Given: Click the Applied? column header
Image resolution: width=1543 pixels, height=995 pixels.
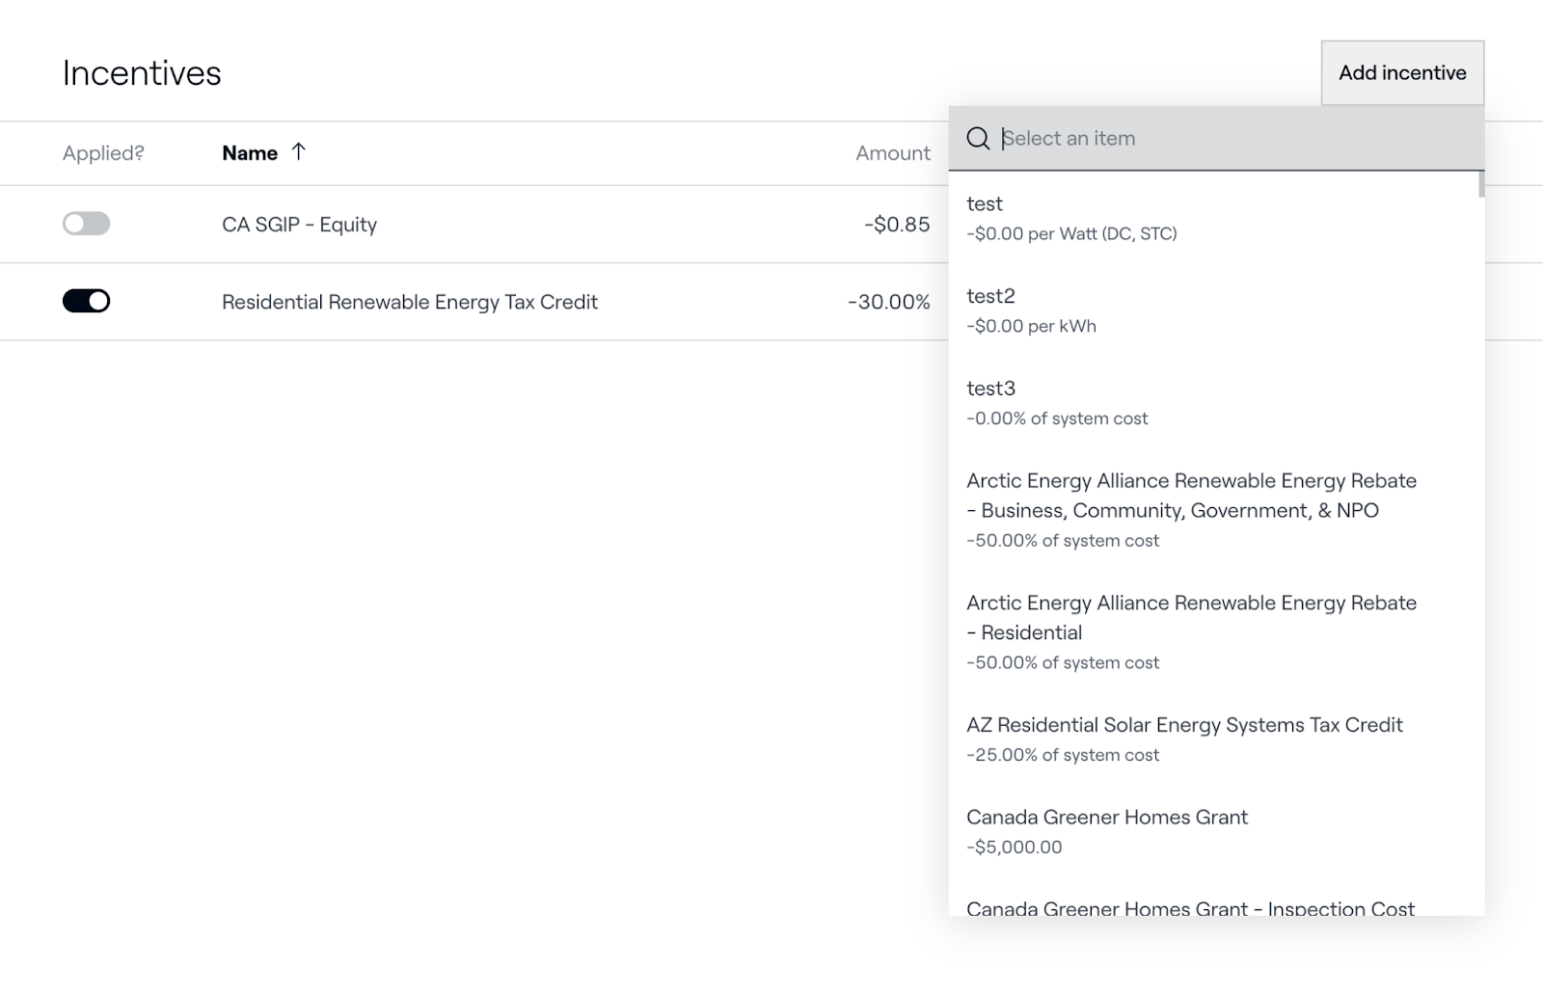Looking at the screenshot, I should tap(103, 153).
